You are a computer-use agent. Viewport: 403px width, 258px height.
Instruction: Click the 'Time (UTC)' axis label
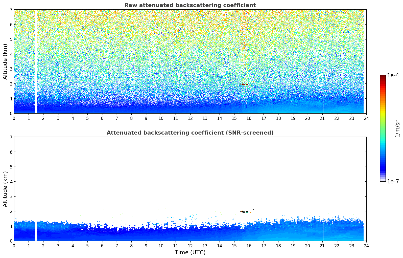coord(190,252)
